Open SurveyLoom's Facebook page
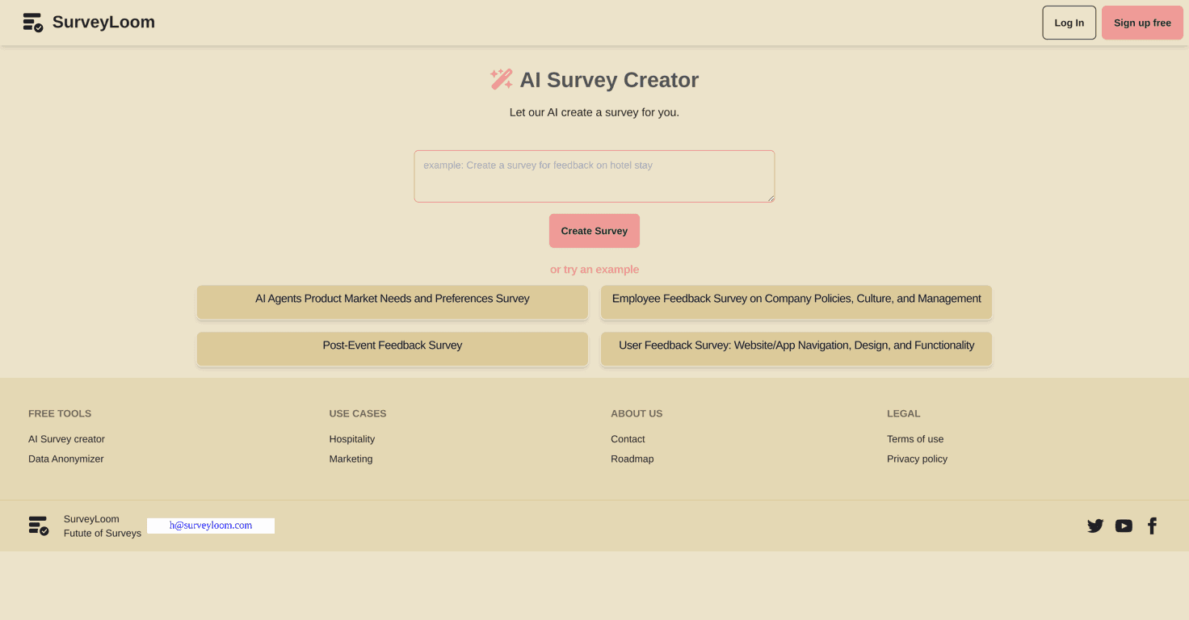 1152,526
